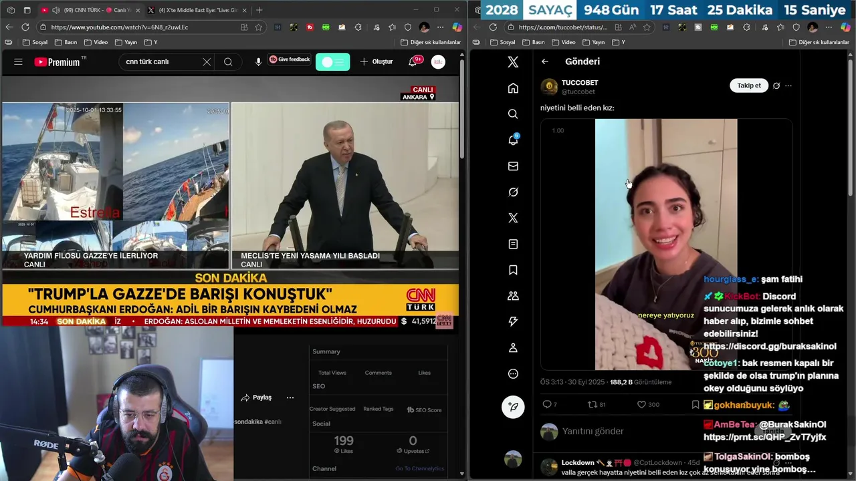Bookmark the TUCCOBET post
Screen dimensions: 856x481
pos(695,405)
